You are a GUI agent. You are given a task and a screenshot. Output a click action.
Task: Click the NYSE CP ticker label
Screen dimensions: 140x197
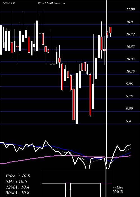(9, 3)
